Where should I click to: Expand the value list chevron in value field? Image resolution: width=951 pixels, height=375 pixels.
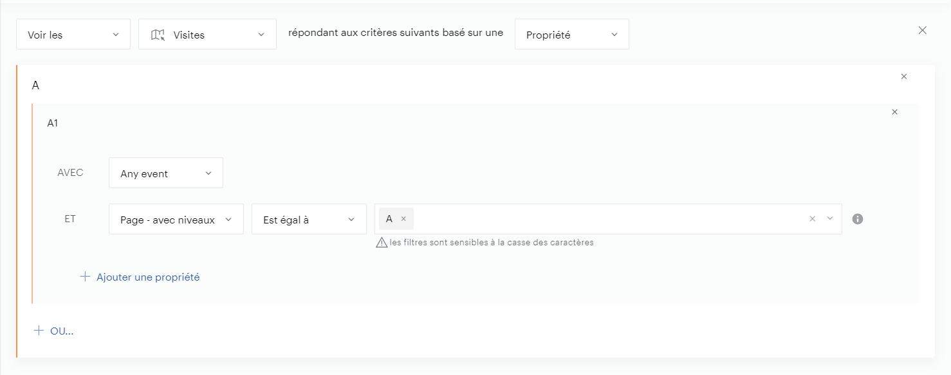point(830,219)
